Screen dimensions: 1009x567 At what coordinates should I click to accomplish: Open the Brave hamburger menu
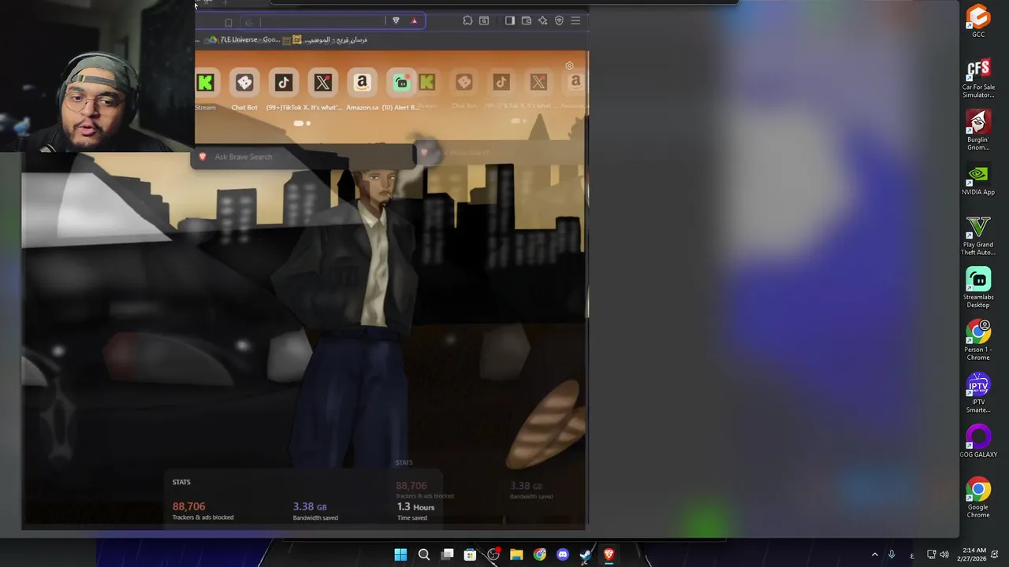click(x=575, y=20)
